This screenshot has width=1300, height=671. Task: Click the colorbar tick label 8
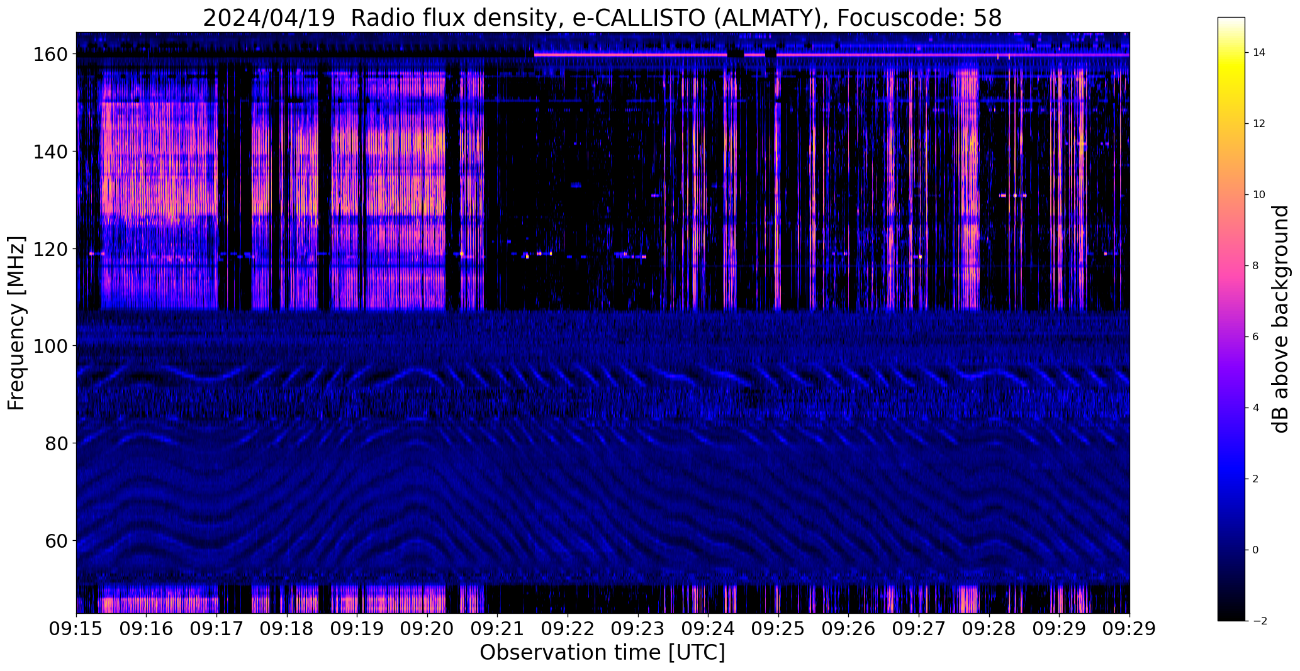[1256, 266]
